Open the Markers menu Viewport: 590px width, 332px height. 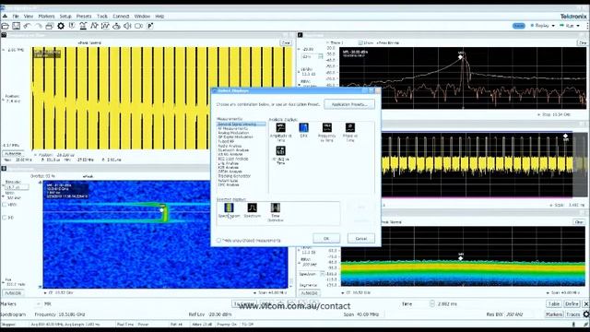pyautogui.click(x=46, y=17)
